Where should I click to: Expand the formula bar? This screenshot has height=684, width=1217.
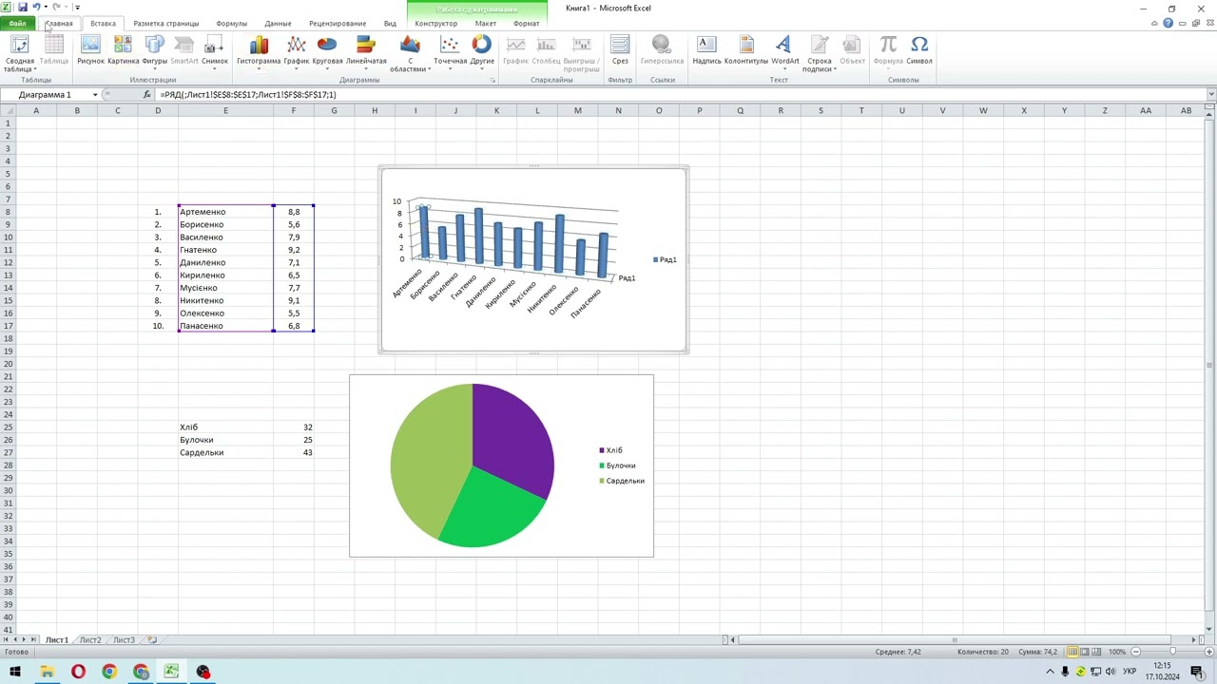tap(1210, 95)
